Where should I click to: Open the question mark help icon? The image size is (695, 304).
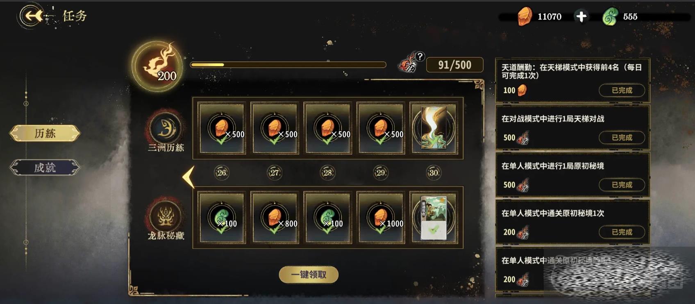point(420,57)
